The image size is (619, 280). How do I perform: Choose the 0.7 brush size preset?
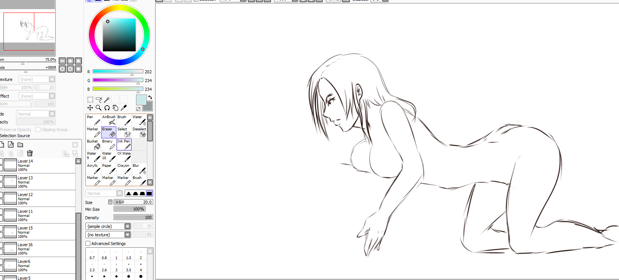92,255
